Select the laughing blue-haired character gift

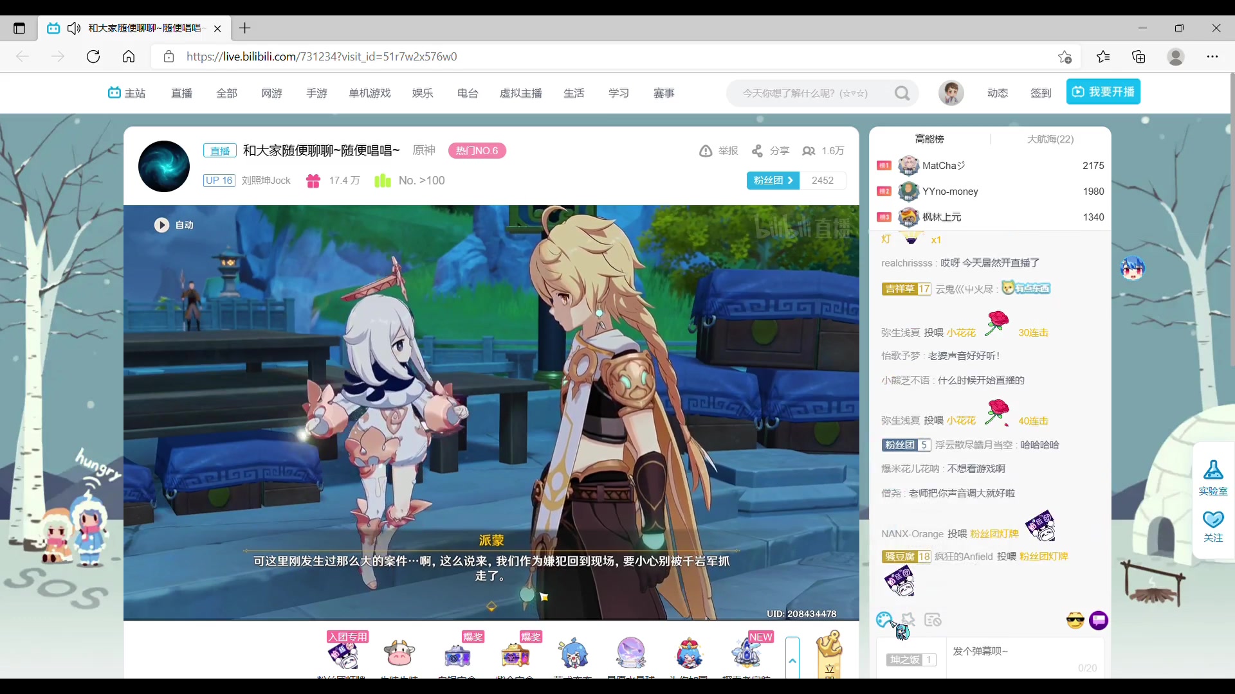click(x=573, y=654)
